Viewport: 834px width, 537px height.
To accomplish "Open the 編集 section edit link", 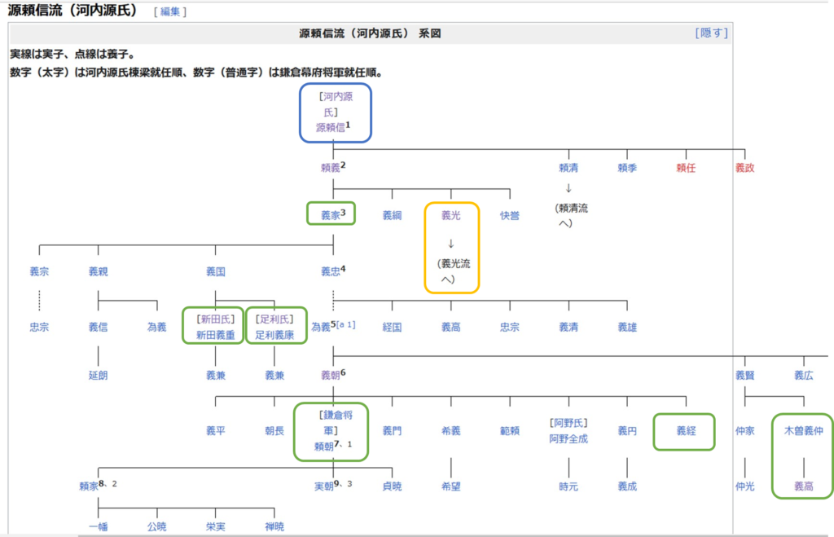I will tap(170, 11).
